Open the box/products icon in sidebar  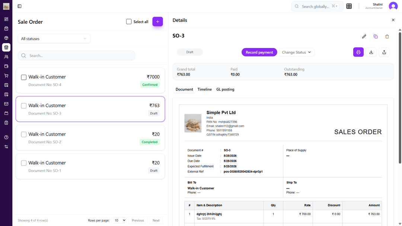point(6,38)
